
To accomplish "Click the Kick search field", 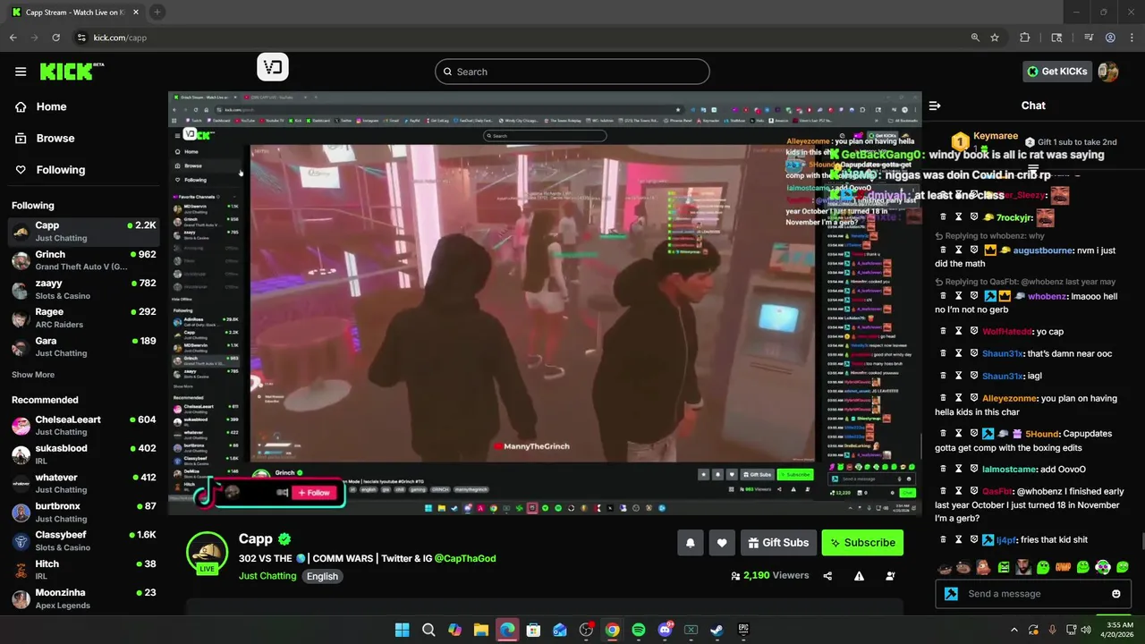I will [x=572, y=72].
